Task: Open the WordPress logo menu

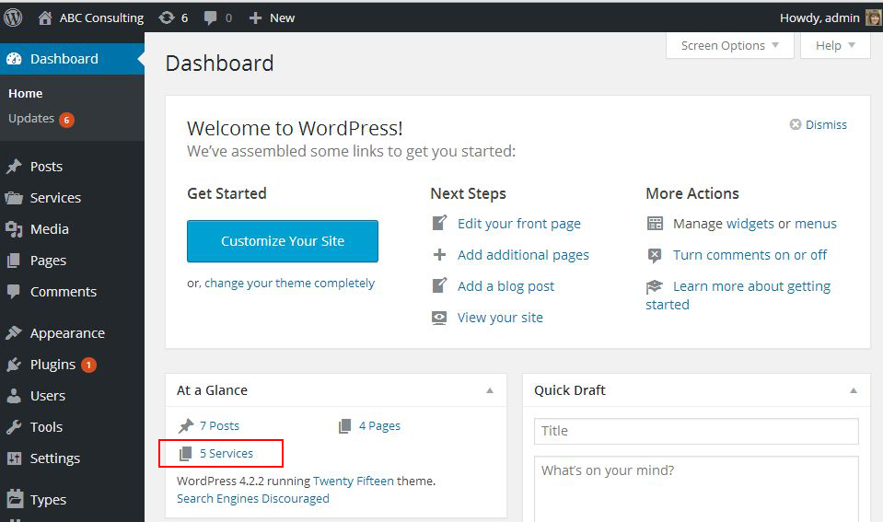Action: [13, 17]
